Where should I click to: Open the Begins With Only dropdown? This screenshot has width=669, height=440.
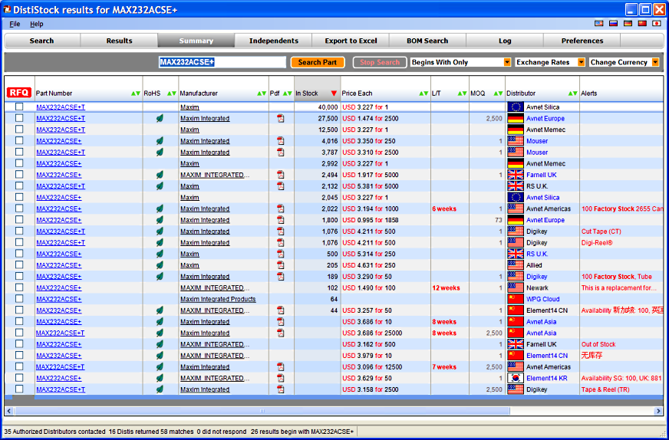tap(507, 62)
